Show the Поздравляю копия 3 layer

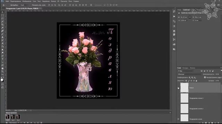click(178, 98)
